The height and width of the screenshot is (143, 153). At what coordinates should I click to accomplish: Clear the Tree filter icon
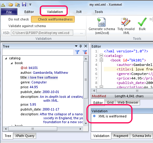(85, 52)
